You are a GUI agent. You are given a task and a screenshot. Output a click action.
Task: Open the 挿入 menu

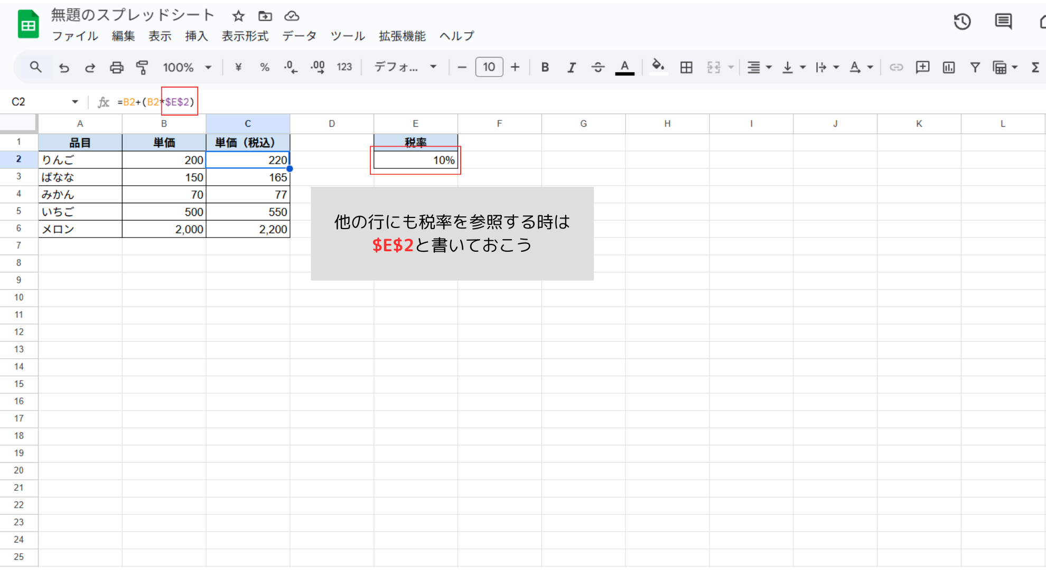(x=197, y=36)
